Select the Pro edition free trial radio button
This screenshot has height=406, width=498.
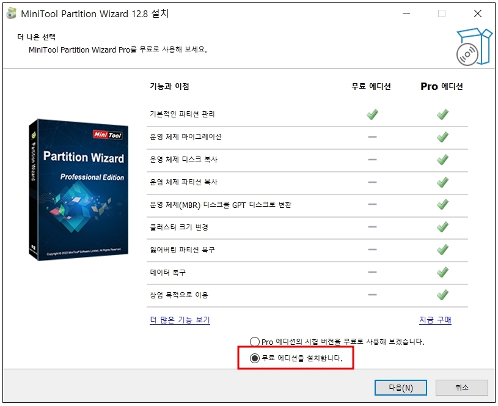click(x=255, y=342)
